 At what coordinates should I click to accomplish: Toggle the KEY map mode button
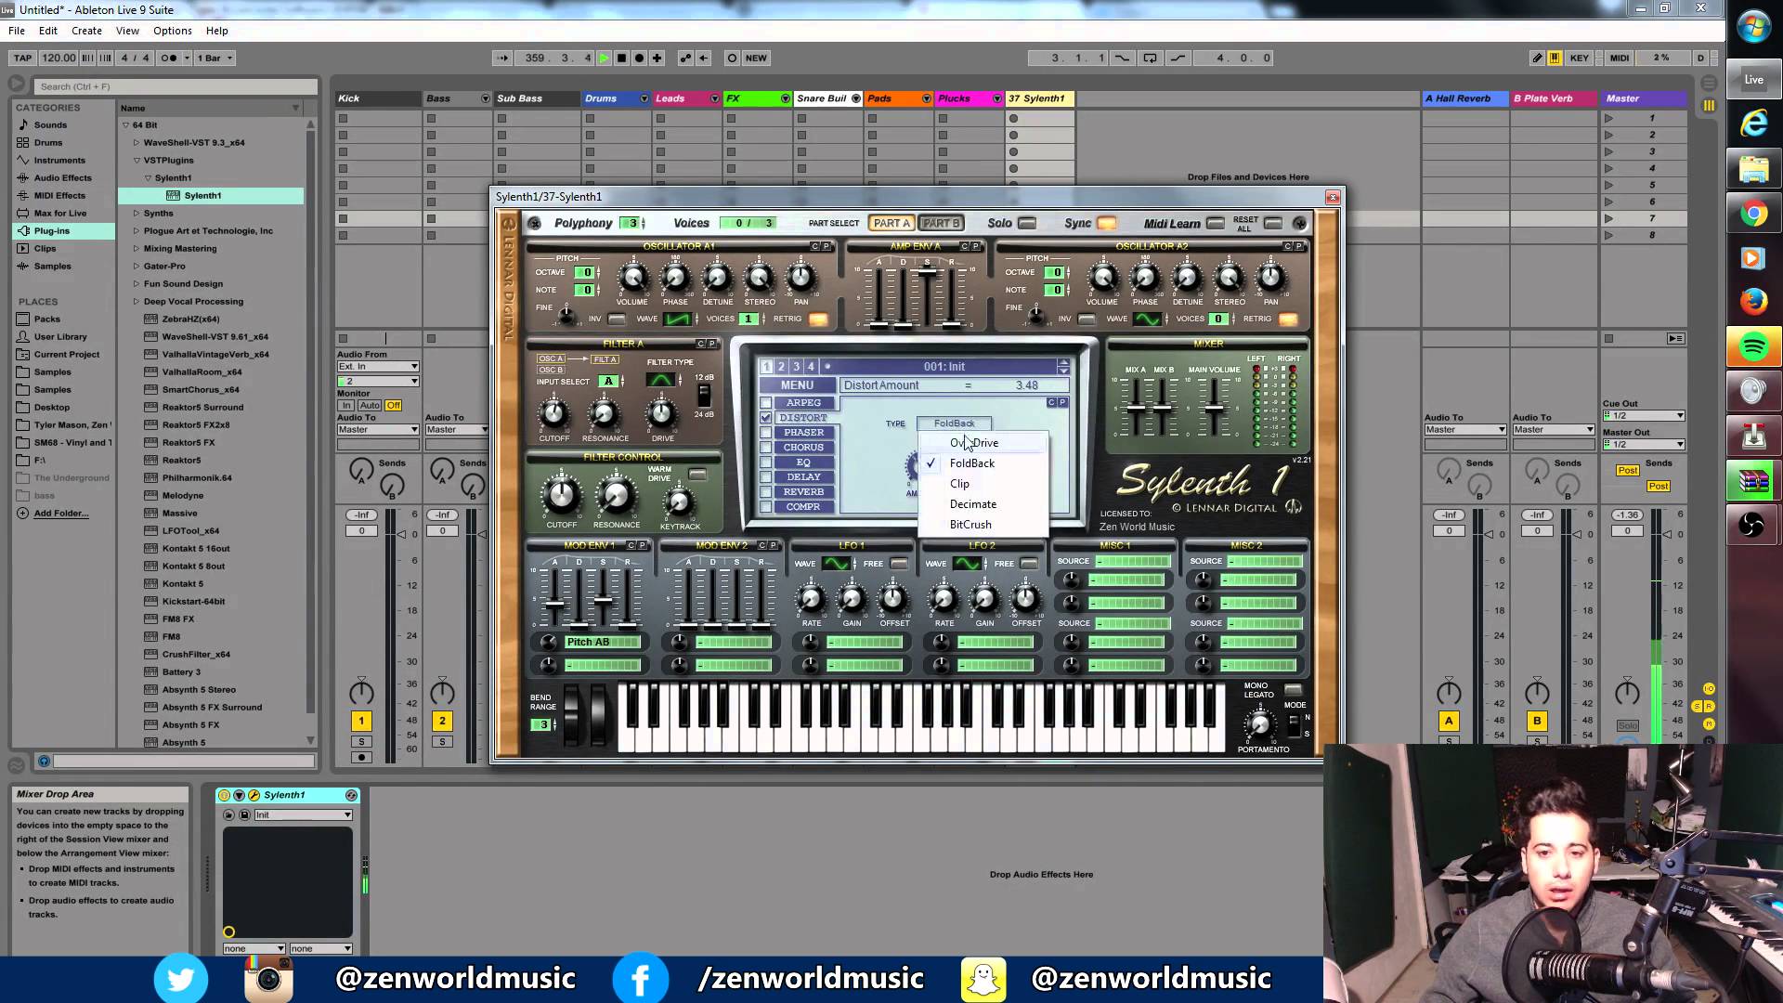click(1579, 58)
